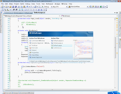This screenshot has width=121, height=94.
Task: Collapse the outline toggle at line 50
Action: point(10,62)
